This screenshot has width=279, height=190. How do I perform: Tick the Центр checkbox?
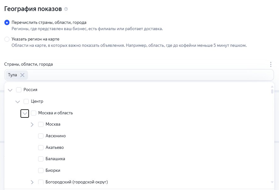pyautogui.click(x=26, y=101)
